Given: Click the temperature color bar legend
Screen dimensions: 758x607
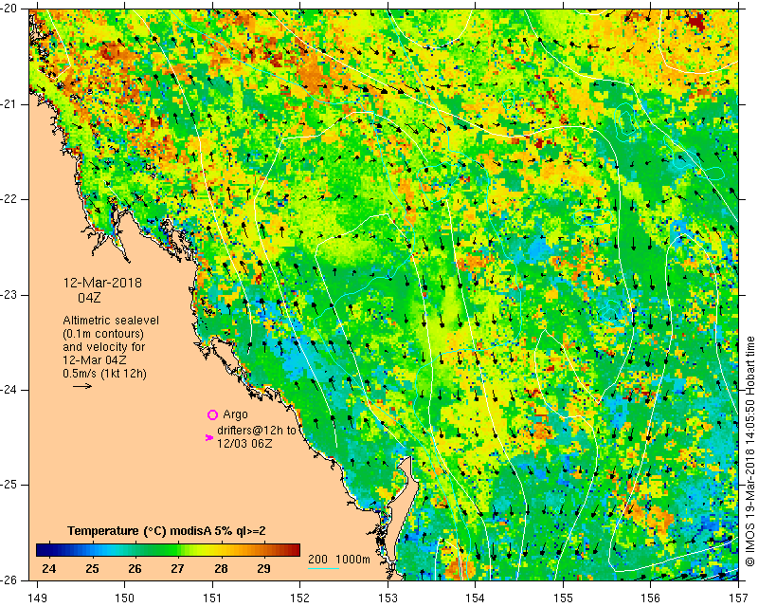Looking at the screenshot, I should point(169,550).
